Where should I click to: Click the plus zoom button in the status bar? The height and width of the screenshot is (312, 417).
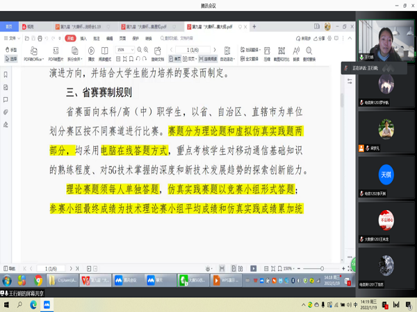tap(343, 269)
